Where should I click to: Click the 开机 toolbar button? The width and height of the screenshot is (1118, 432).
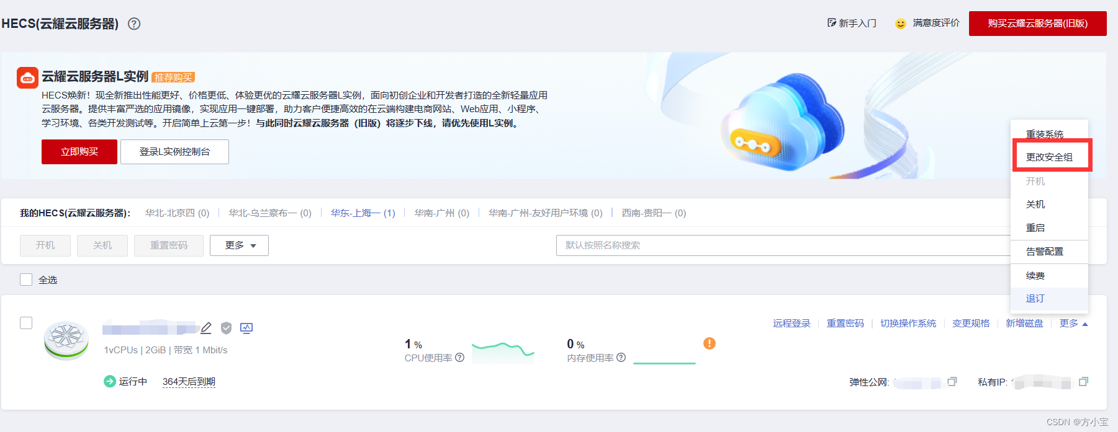point(45,245)
